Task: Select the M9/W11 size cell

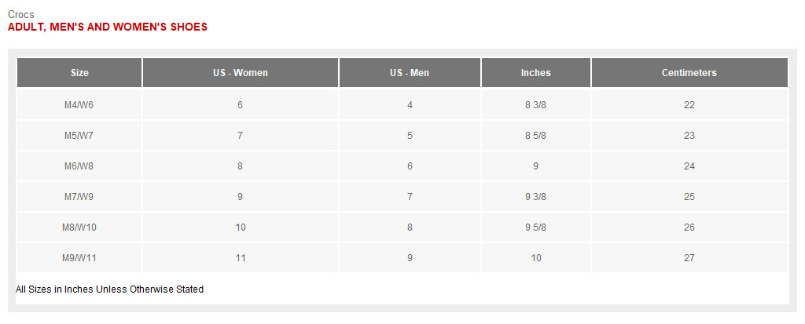Action: (79, 258)
